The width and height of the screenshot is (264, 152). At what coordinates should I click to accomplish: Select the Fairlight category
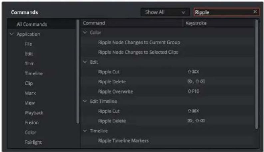(33, 142)
